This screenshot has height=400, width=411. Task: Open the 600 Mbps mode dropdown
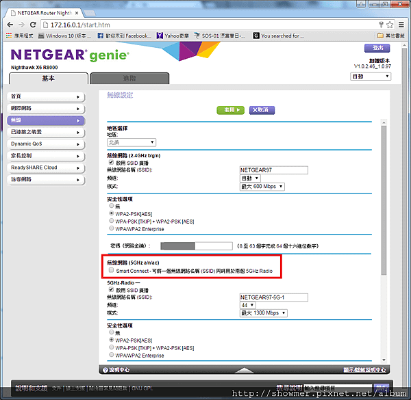tap(262, 187)
